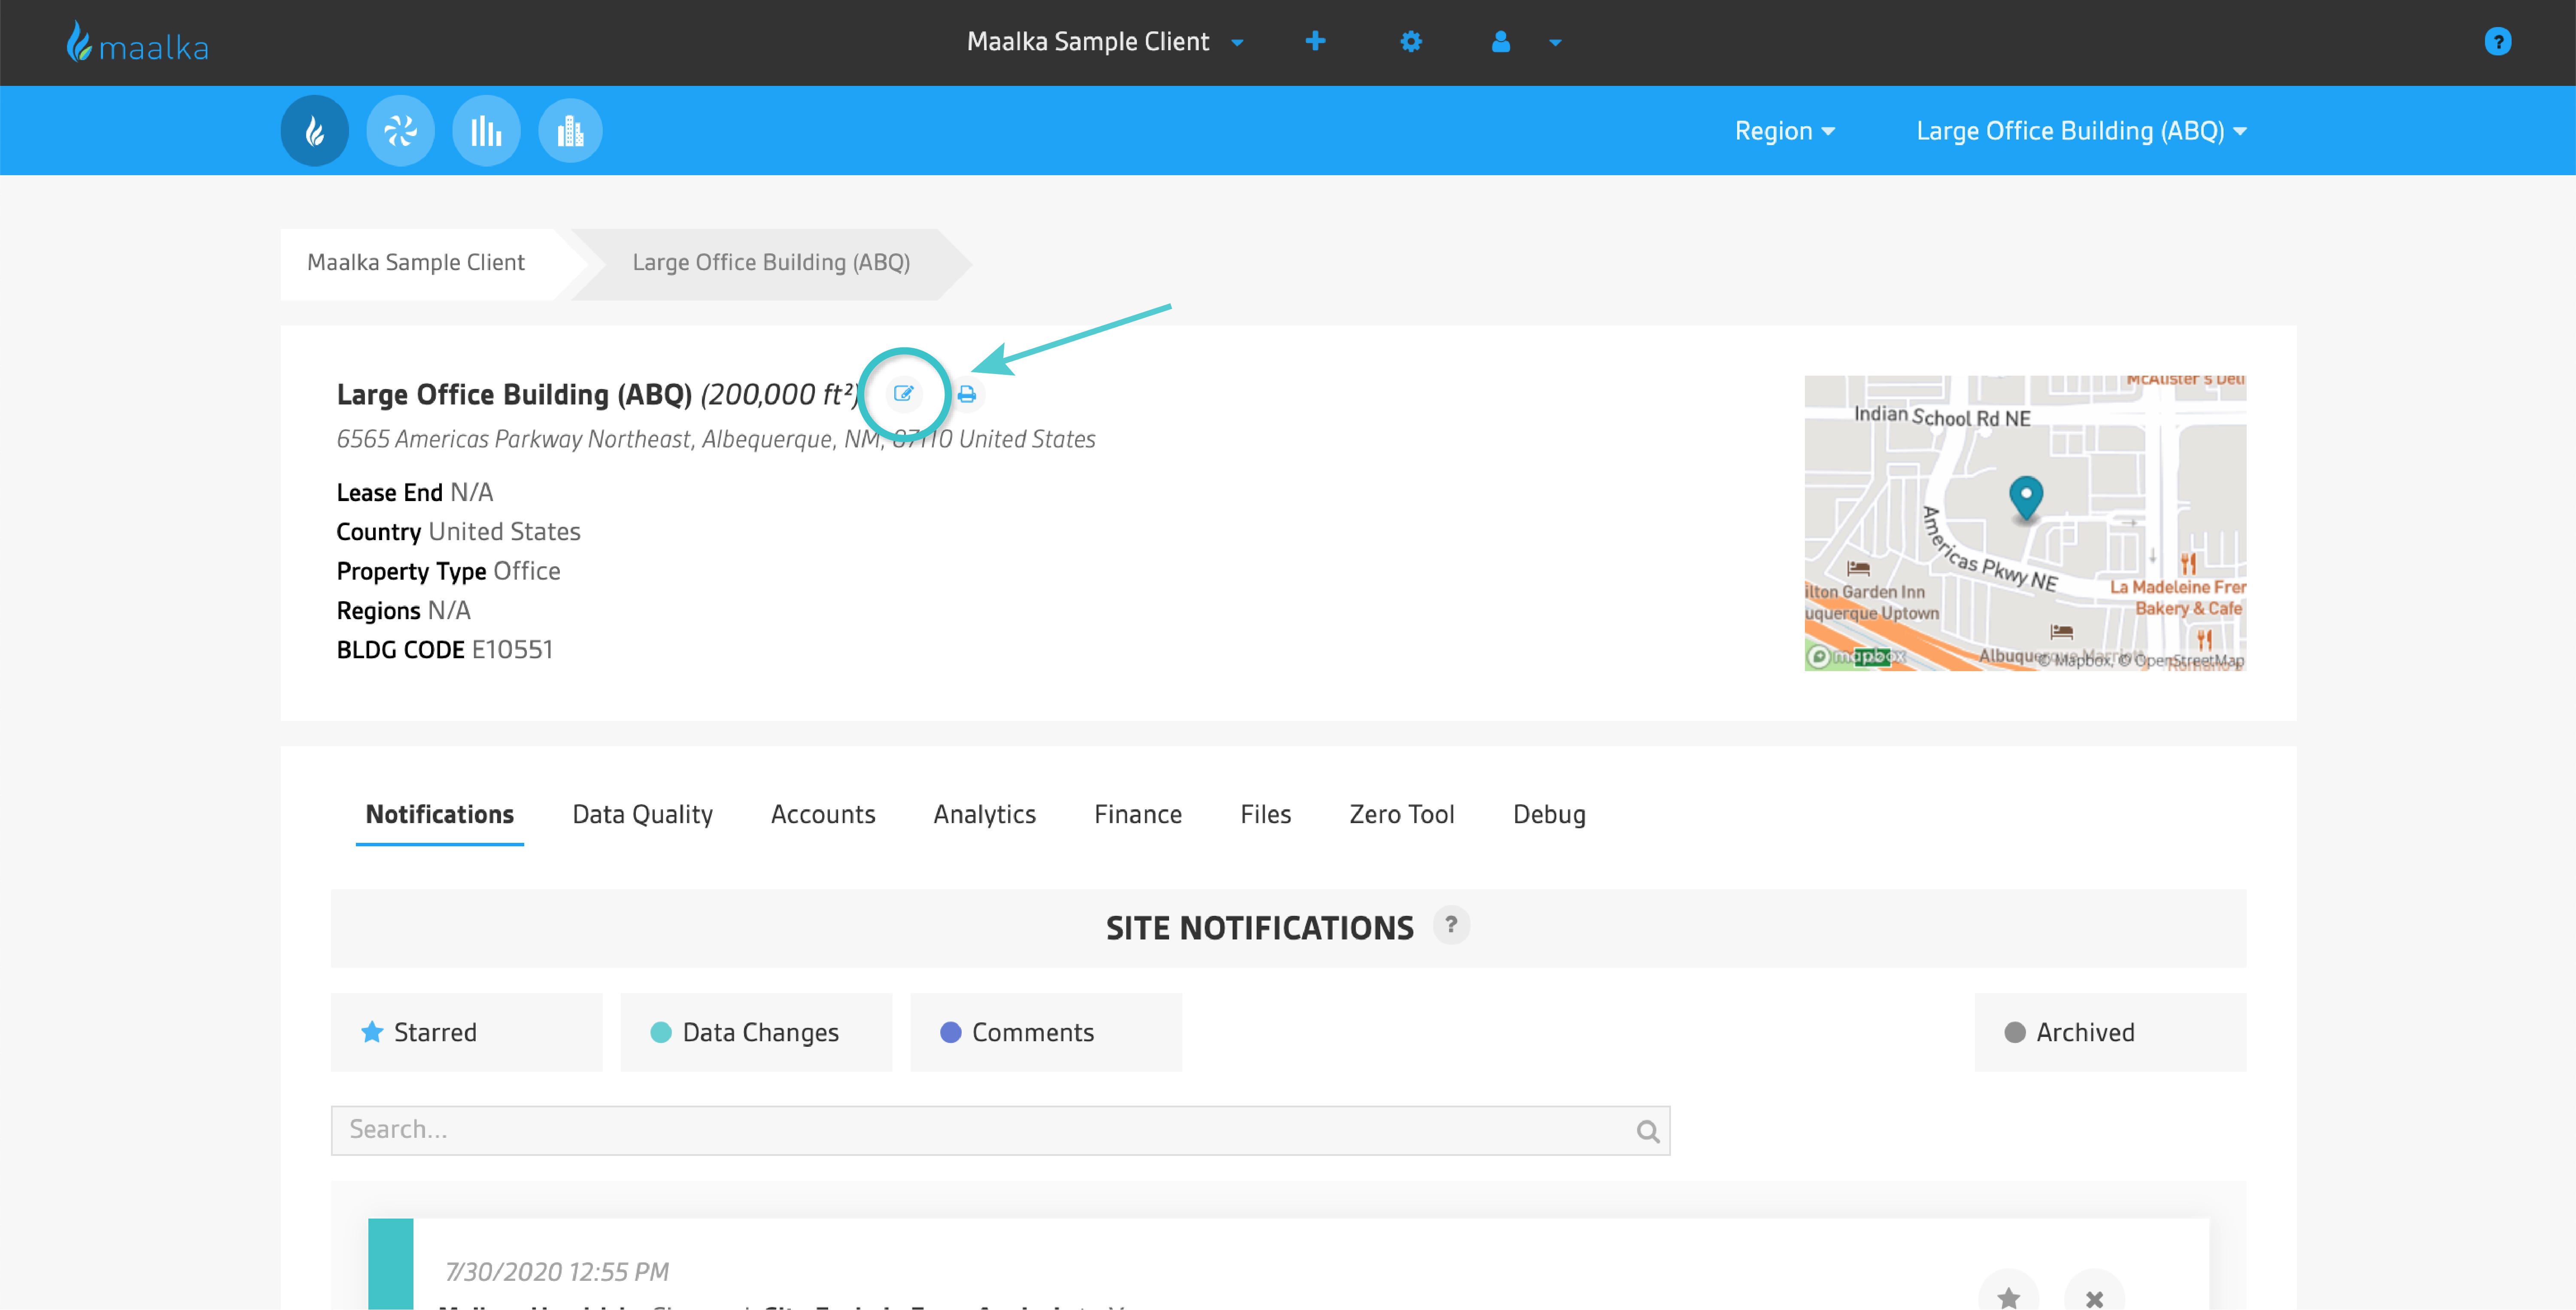Select the flame home icon
2576x1310 pixels.
(x=315, y=131)
